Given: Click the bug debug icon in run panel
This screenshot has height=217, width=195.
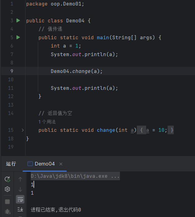Looking at the screenshot, I should 7,211.
